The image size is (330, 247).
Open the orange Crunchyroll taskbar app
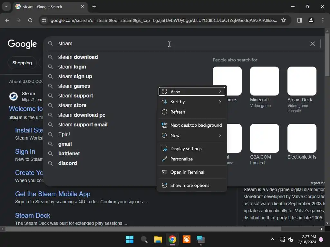[x=187, y=239]
